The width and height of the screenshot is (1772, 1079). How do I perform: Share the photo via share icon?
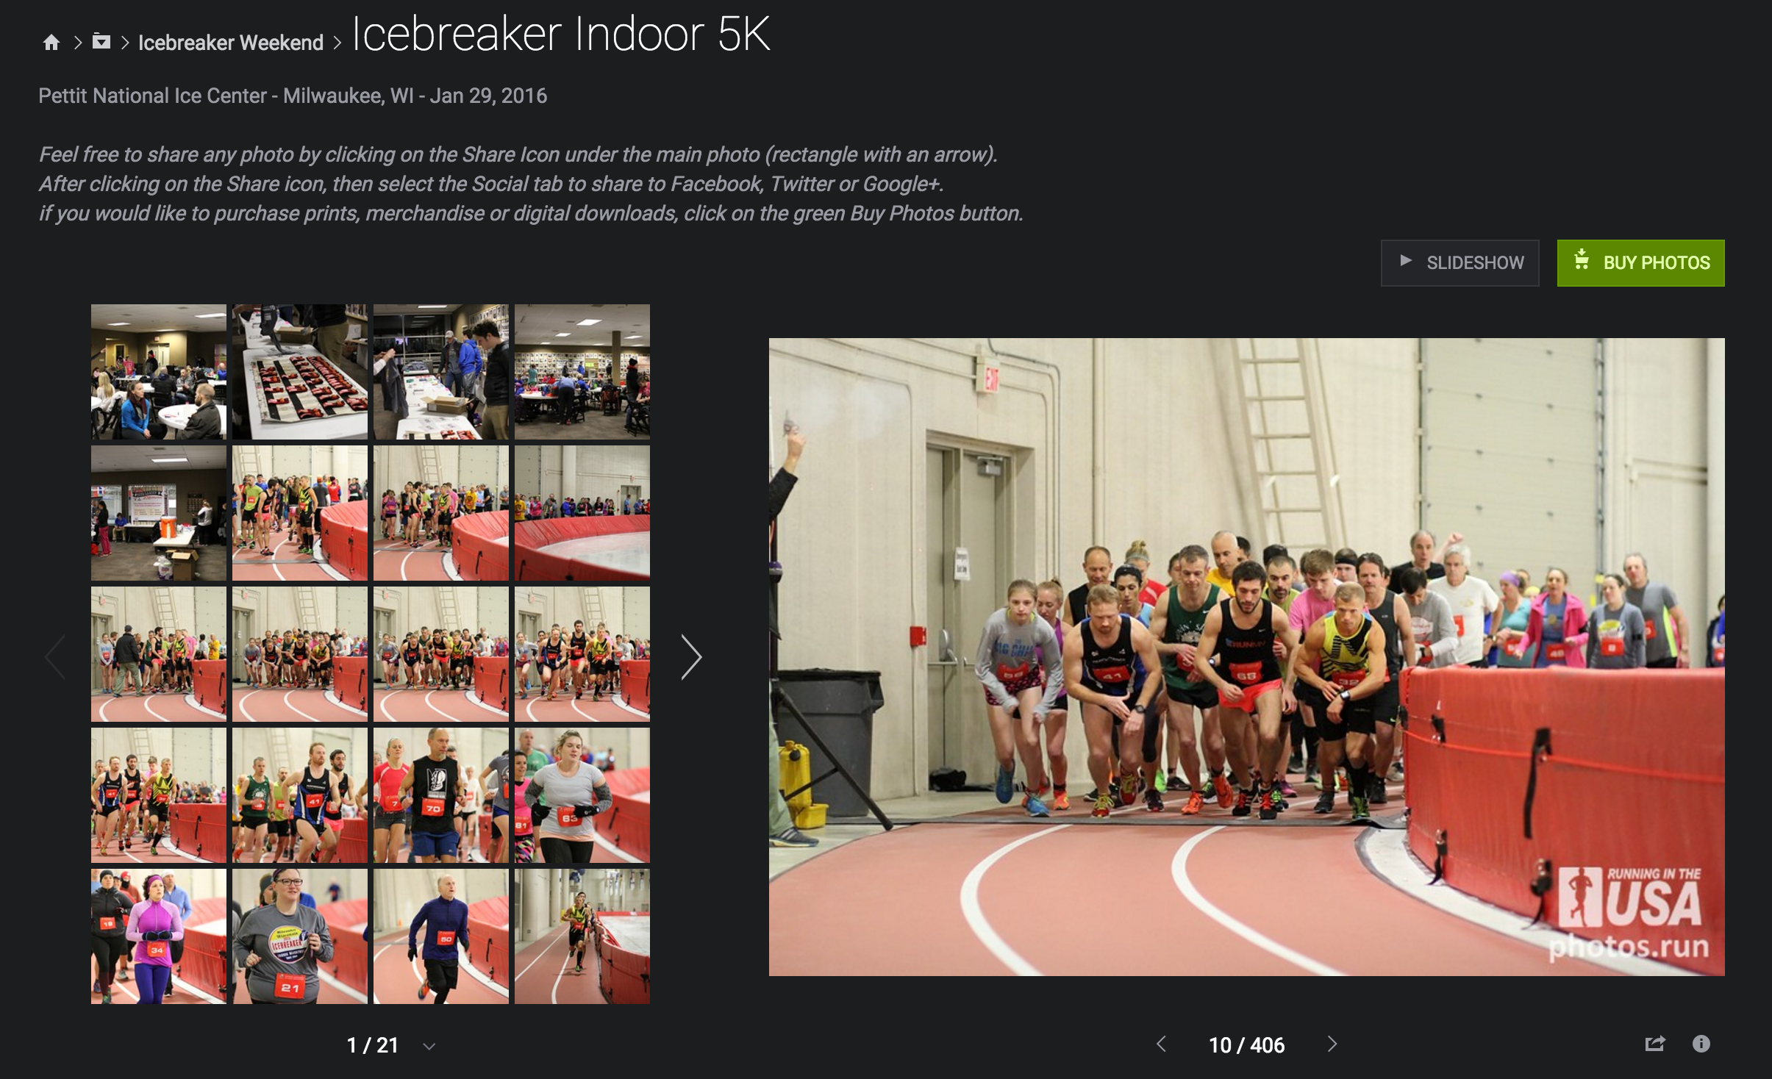(x=1654, y=1044)
